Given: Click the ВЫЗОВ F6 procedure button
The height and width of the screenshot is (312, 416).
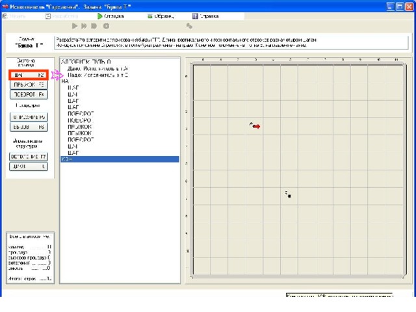Looking at the screenshot, I should (29, 127).
